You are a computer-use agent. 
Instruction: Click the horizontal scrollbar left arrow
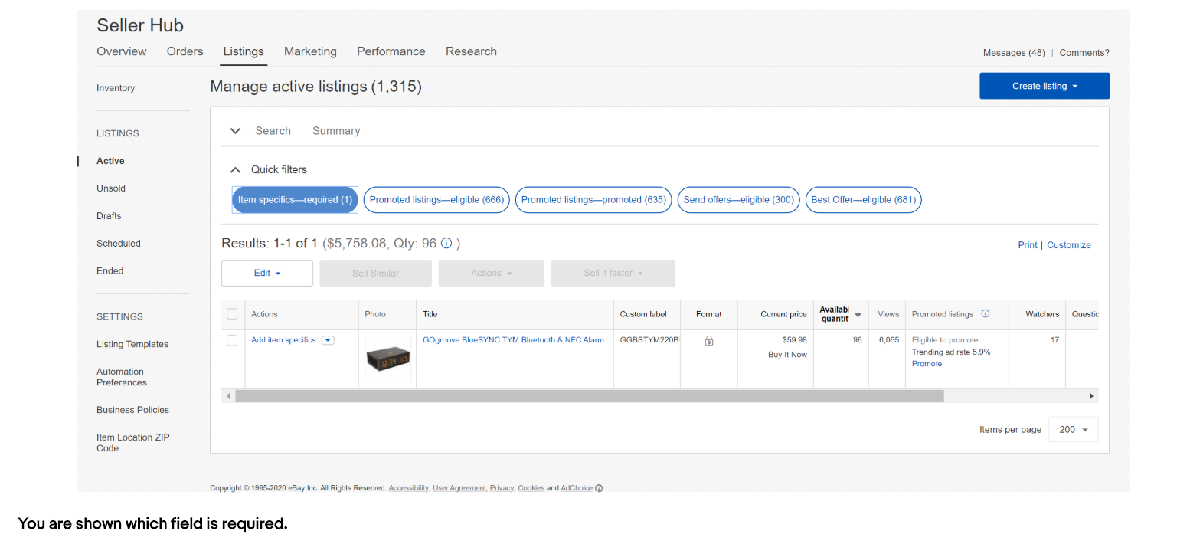point(227,396)
